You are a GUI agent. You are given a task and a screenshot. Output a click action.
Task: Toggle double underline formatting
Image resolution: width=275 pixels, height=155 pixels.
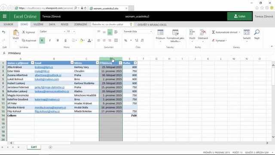65,40
